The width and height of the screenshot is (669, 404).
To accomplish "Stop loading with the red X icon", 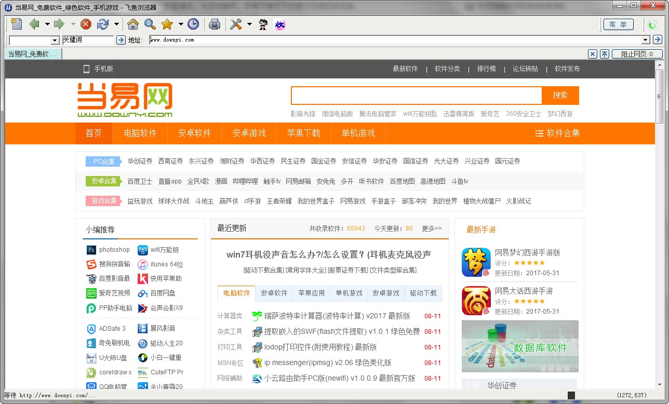I will (x=86, y=24).
